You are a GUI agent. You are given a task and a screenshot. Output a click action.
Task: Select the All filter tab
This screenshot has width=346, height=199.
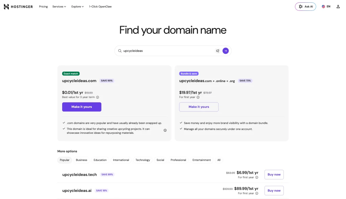219,160
